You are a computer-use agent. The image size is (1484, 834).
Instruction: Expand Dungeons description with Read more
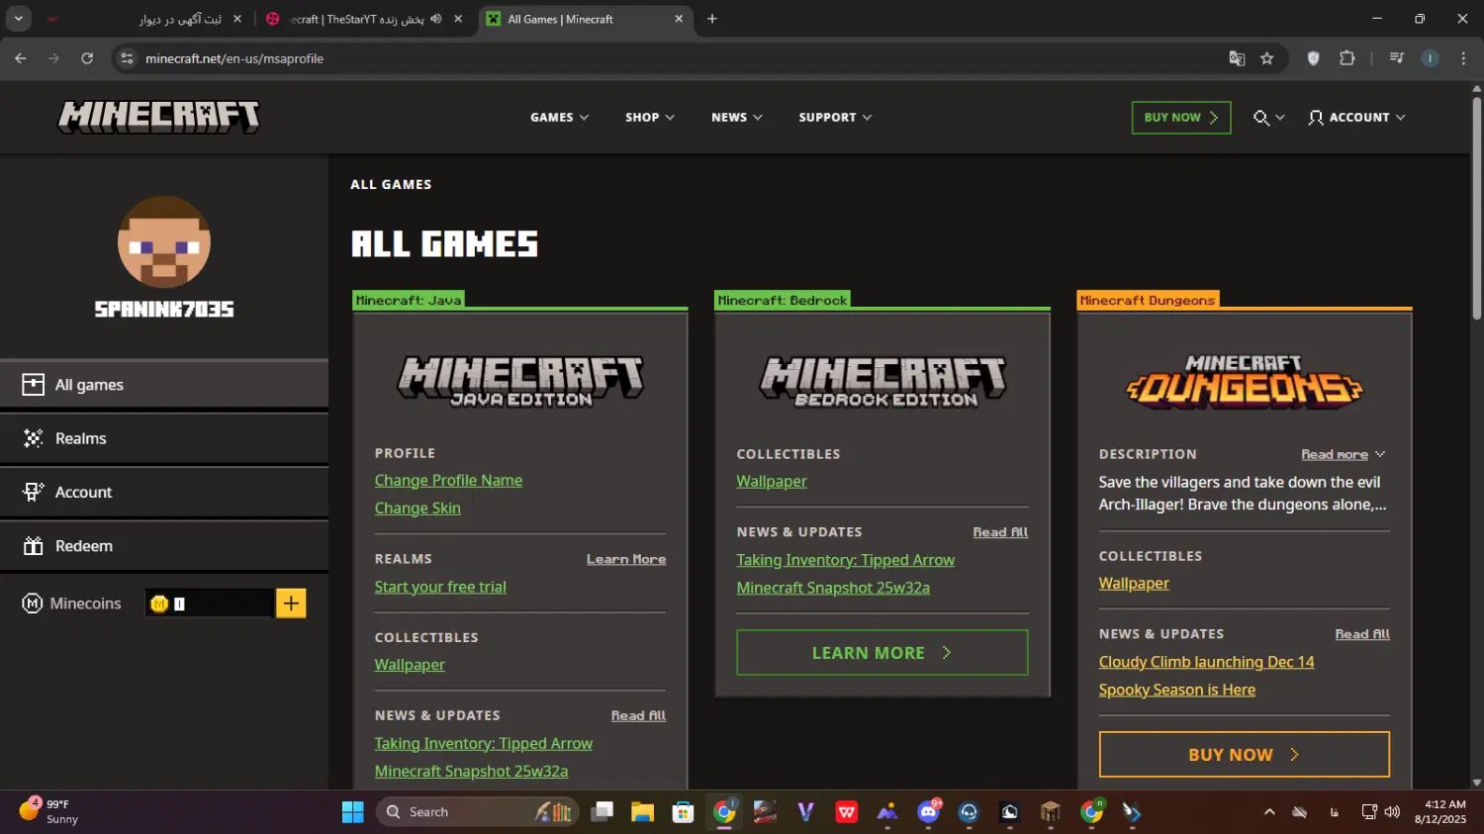(x=1344, y=454)
